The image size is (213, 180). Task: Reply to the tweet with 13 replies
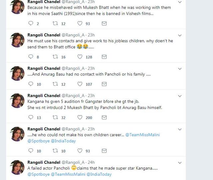point(31,117)
